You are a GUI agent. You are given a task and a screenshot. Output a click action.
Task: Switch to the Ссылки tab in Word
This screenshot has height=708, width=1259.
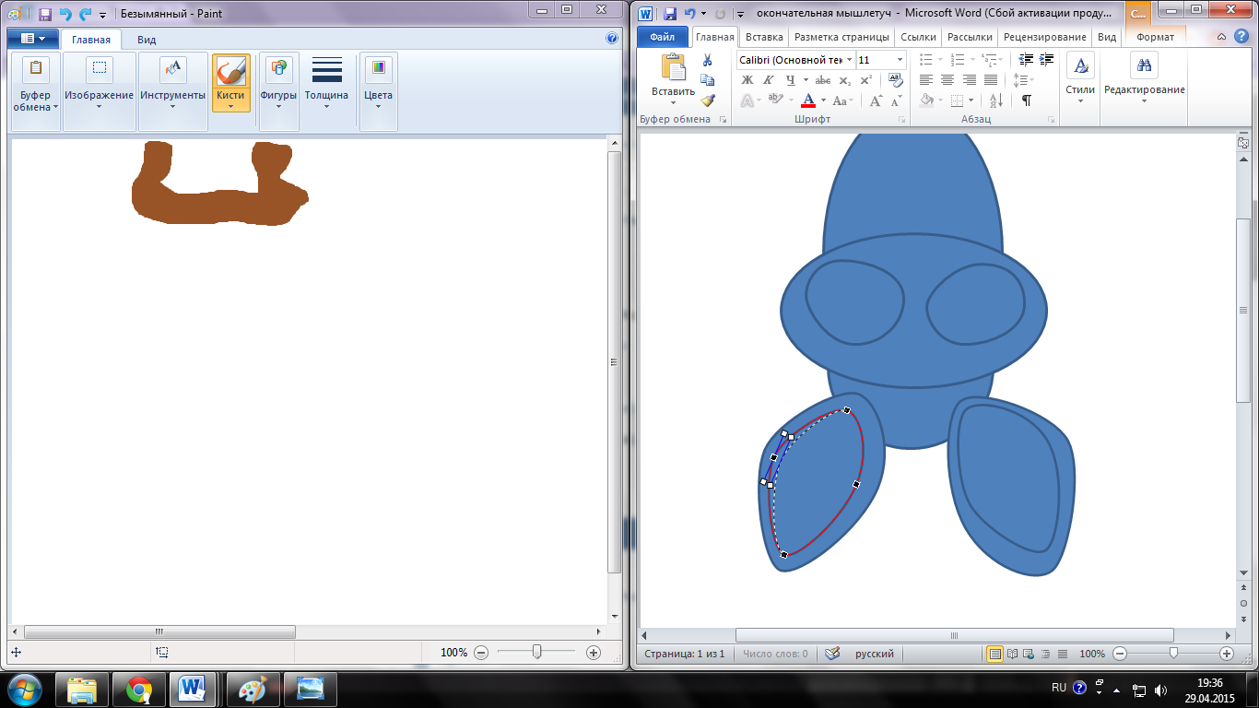click(918, 37)
